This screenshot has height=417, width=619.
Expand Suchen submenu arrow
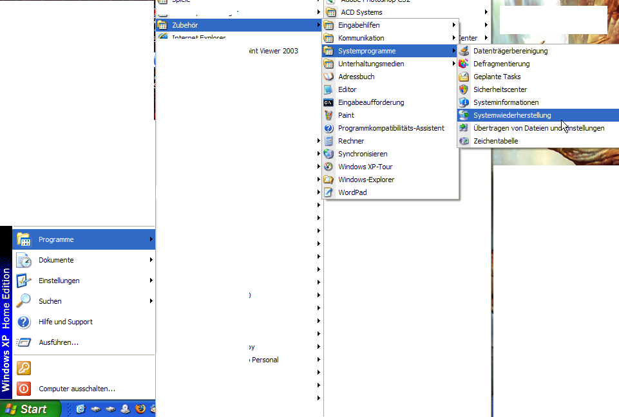click(x=151, y=301)
